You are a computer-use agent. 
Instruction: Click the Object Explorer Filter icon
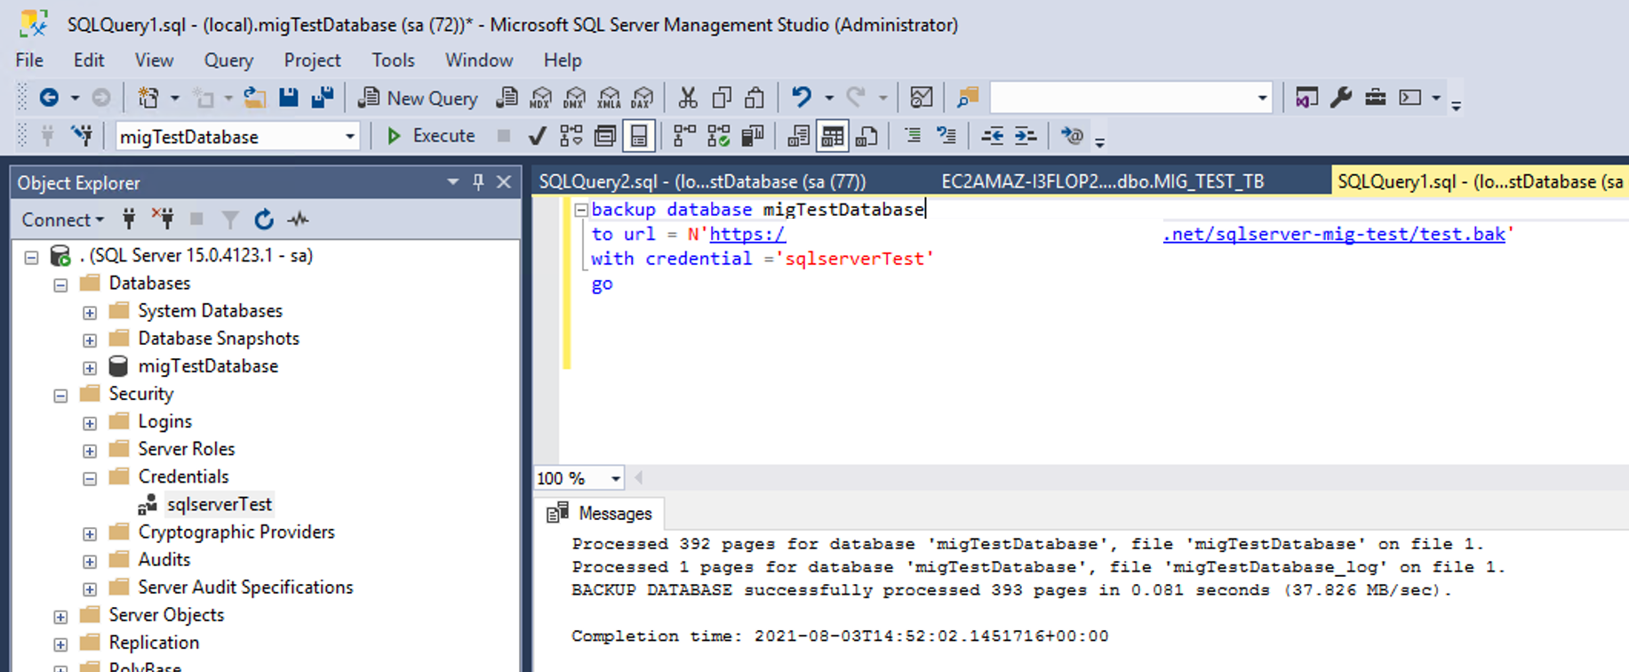[230, 220]
